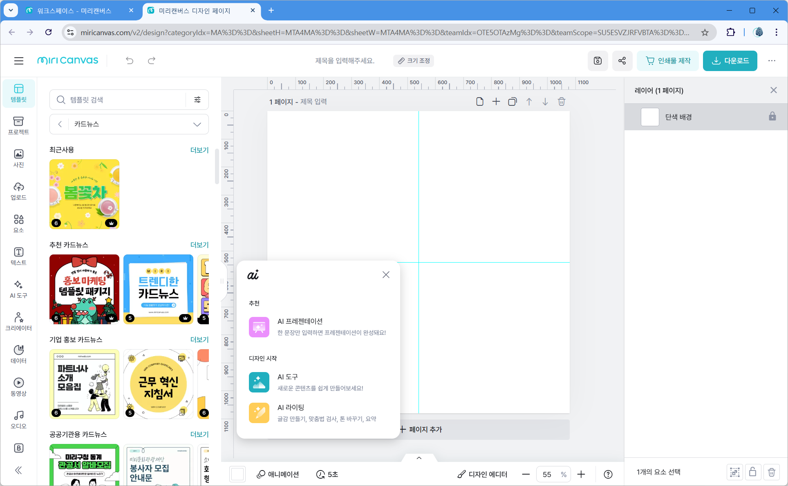Click the 다운로드 download button
This screenshot has height=486, width=788.
click(730, 61)
